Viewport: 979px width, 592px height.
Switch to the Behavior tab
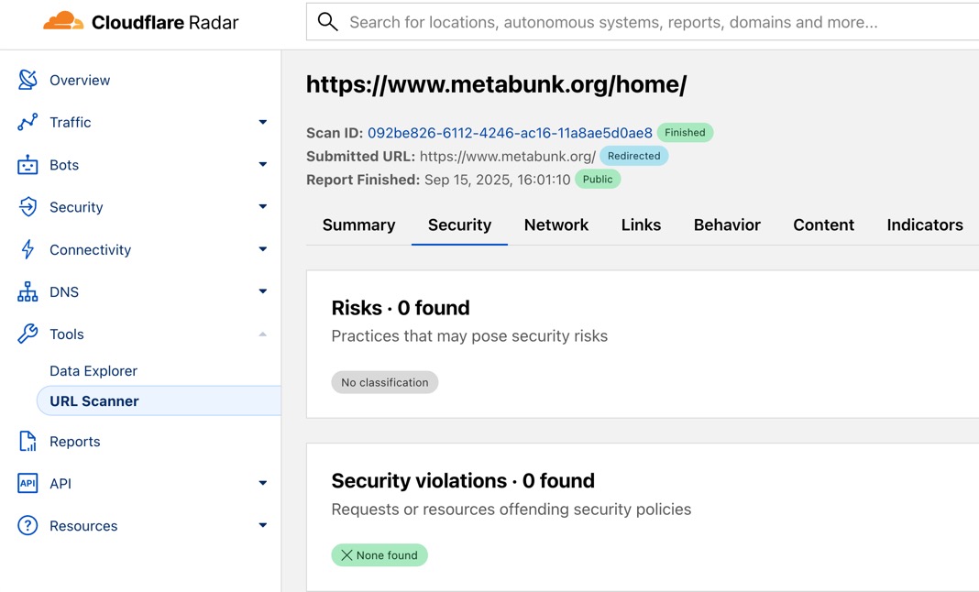[727, 225]
